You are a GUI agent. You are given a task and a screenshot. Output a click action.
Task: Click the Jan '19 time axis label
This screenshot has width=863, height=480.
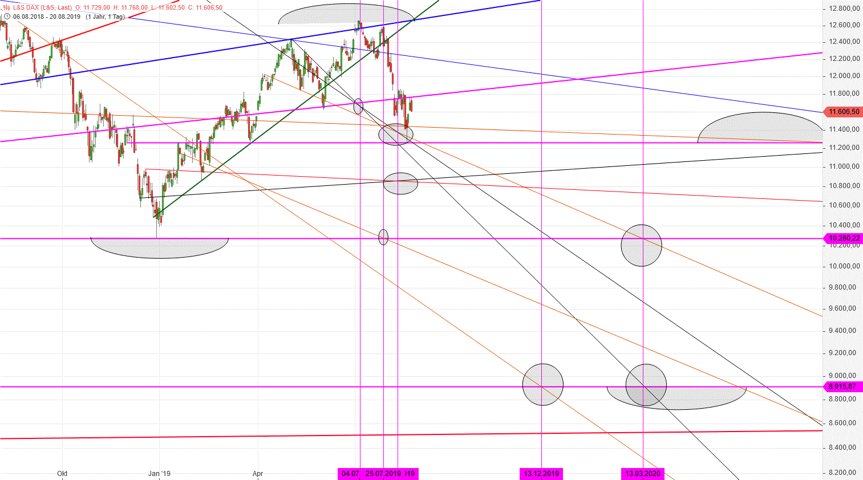pos(159,474)
